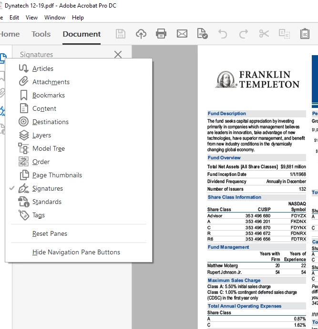This screenshot has height=329, width=318.
Task: Click the Attachments paperclip icon
Action: coord(23,82)
